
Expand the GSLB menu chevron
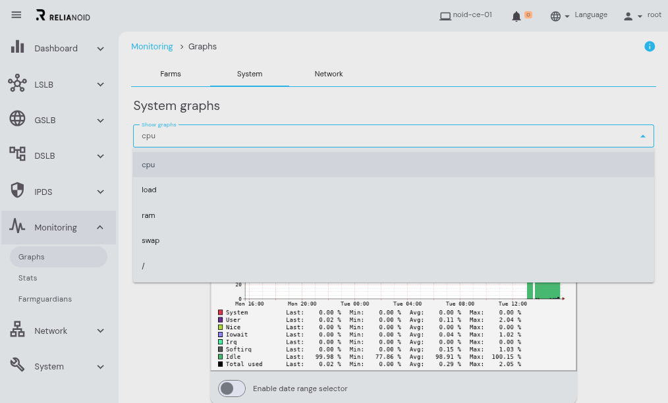coord(101,121)
